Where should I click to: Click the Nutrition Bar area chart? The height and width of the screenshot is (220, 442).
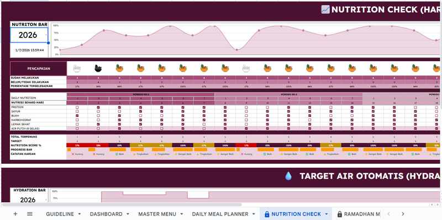[x=245, y=39]
